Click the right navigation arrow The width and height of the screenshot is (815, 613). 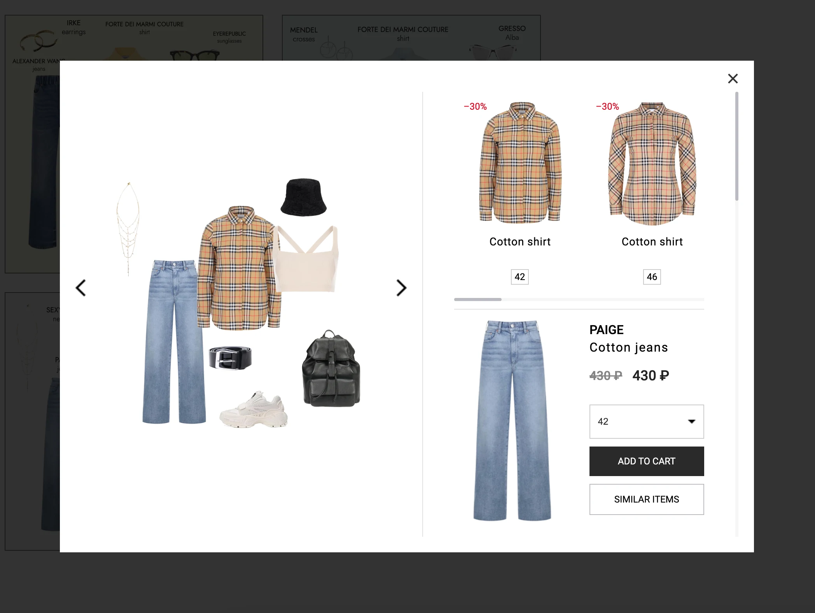(x=401, y=288)
